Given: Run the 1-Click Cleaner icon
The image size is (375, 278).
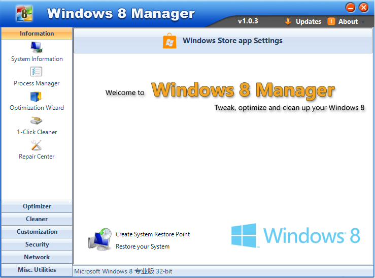Looking at the screenshot, I should (x=37, y=120).
